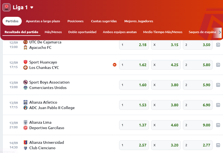Open stats icon for Sport Huancayo match
Screen dimensions: 223x153
tap(218, 65)
